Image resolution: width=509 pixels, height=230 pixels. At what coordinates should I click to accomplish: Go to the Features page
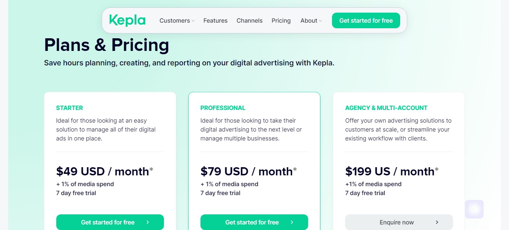click(215, 20)
